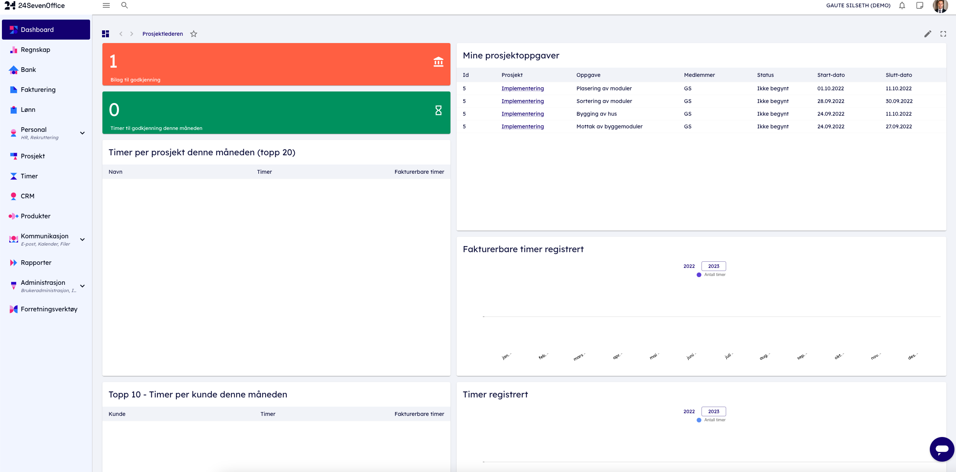This screenshot has width=956, height=472.
Task: Click the edit dashboard pencil icon
Action: (928, 34)
